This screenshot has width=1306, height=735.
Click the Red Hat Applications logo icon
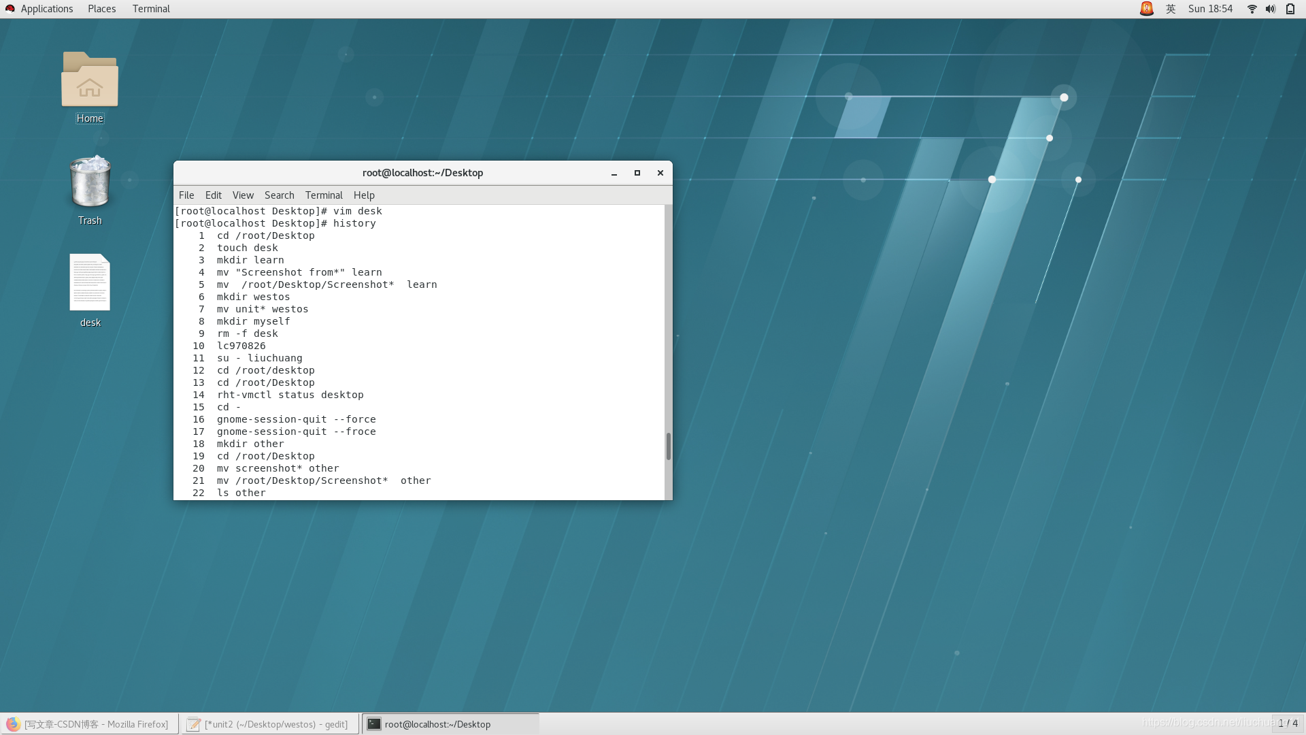pos(10,9)
